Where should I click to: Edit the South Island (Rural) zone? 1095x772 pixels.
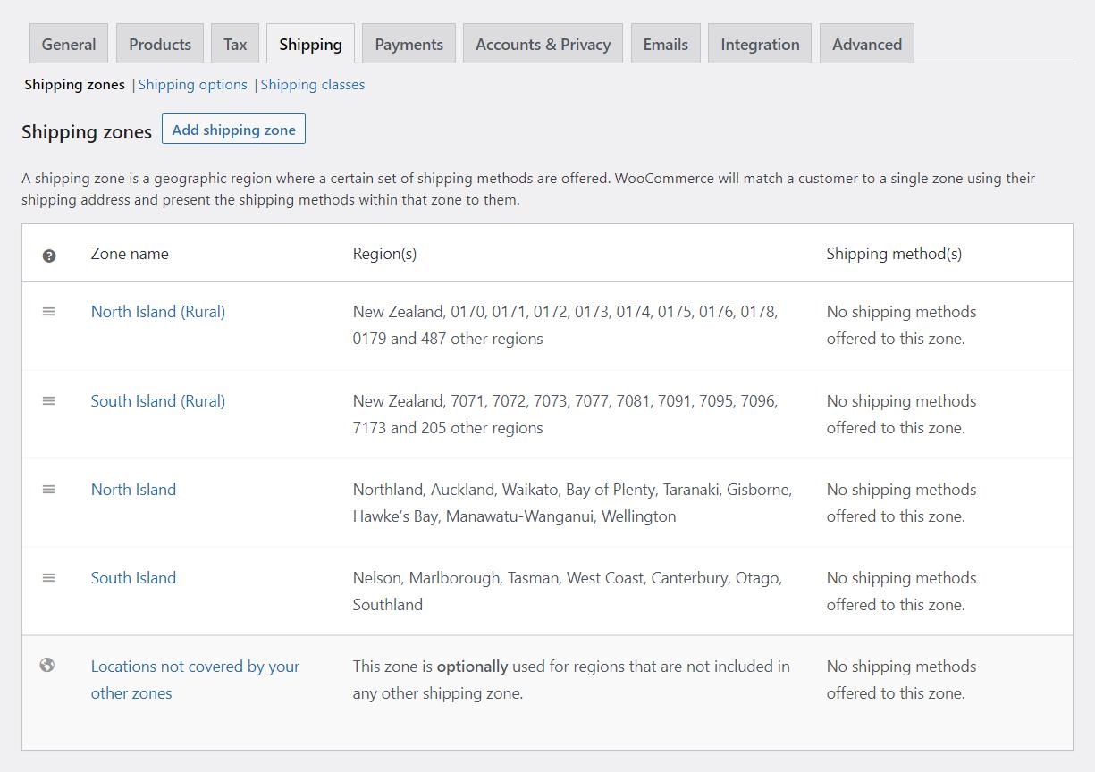coord(158,401)
